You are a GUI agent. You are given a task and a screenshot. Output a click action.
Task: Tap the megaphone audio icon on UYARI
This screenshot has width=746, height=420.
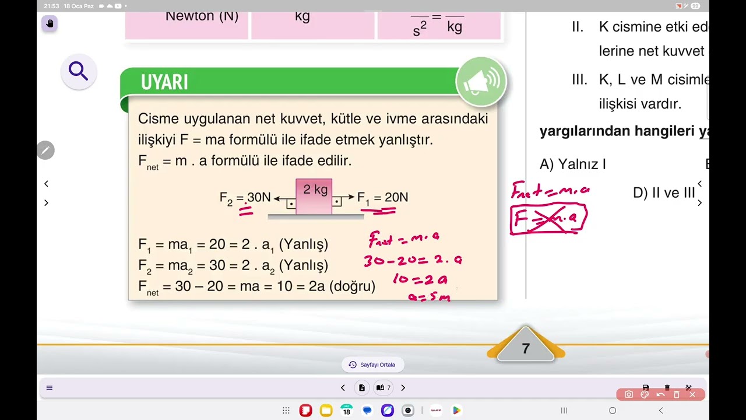tap(481, 82)
